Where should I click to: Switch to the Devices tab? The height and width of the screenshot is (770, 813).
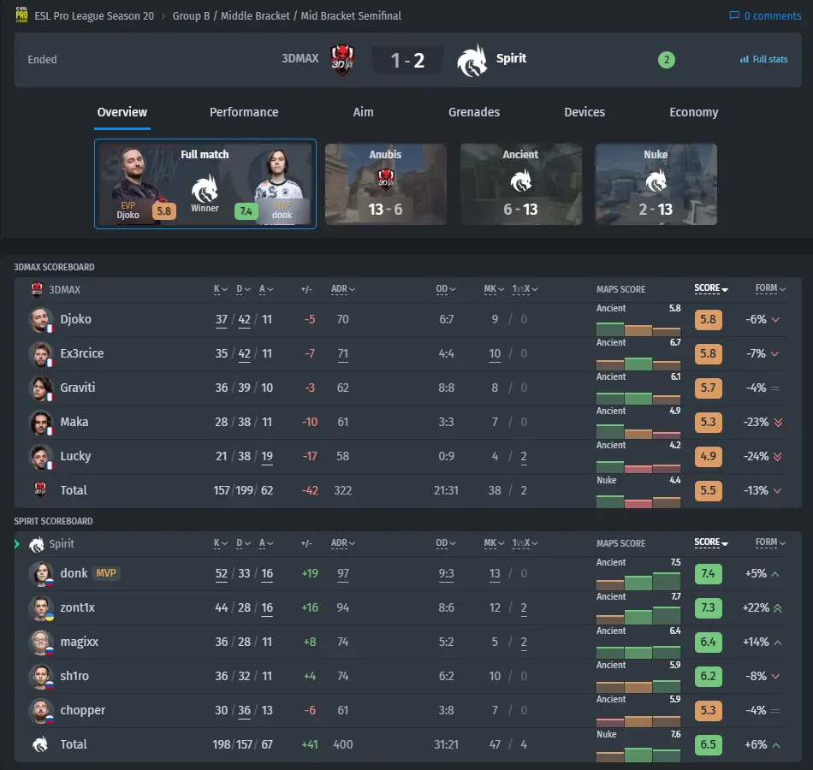coord(585,112)
